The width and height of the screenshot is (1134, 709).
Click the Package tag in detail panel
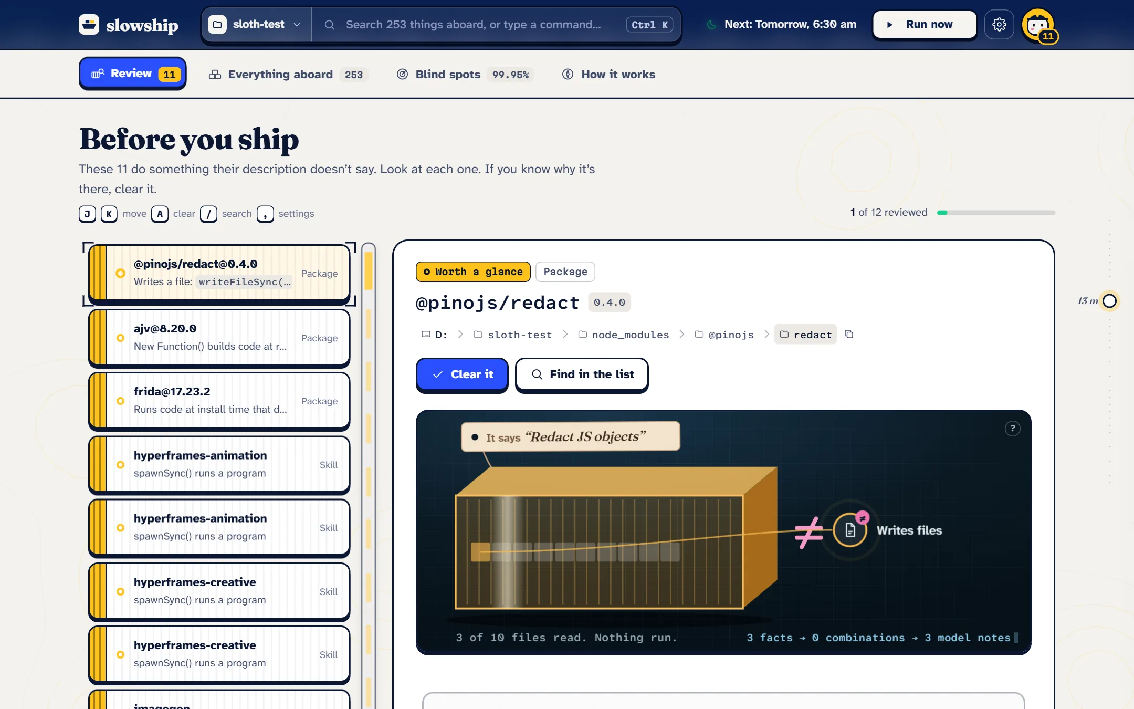tap(565, 272)
